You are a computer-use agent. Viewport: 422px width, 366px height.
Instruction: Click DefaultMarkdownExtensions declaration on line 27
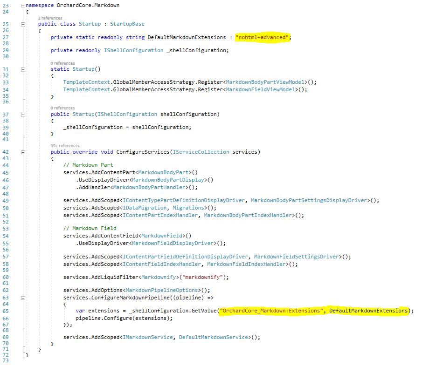[x=187, y=37]
